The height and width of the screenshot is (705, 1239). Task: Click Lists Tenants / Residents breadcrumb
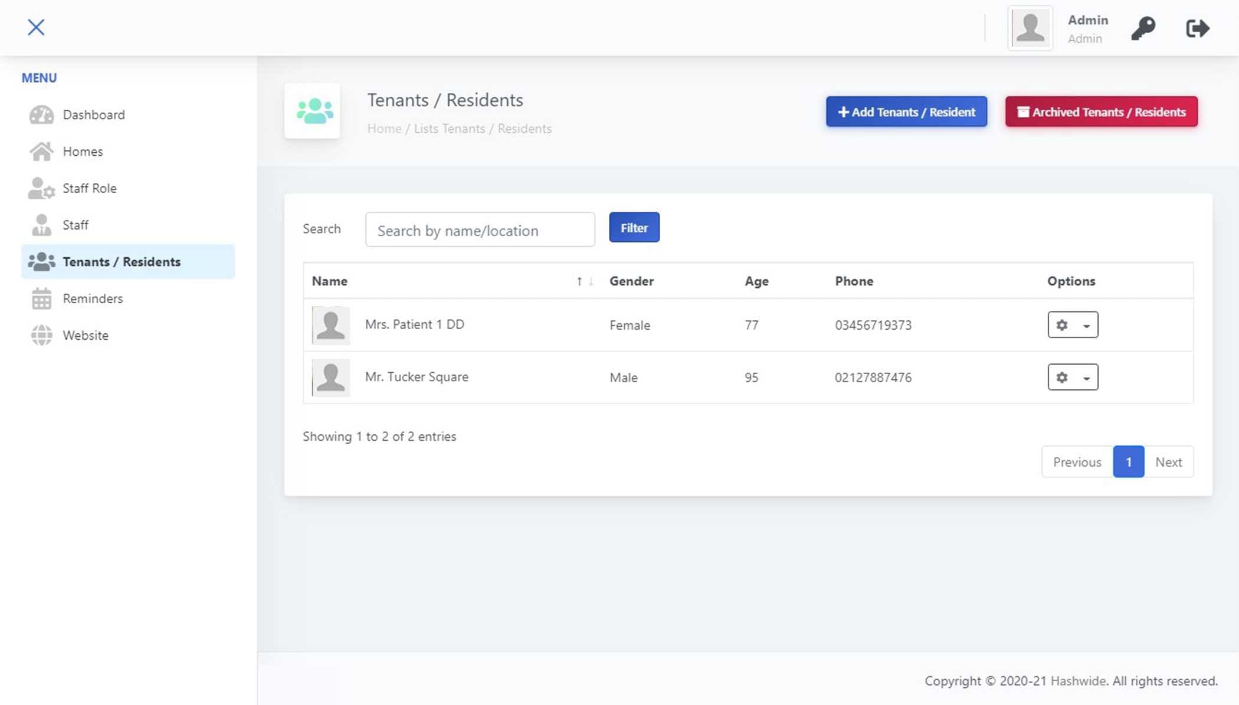click(483, 129)
